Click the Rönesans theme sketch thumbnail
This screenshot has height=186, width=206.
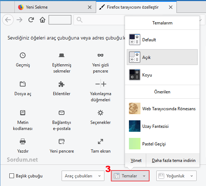click(135, 108)
